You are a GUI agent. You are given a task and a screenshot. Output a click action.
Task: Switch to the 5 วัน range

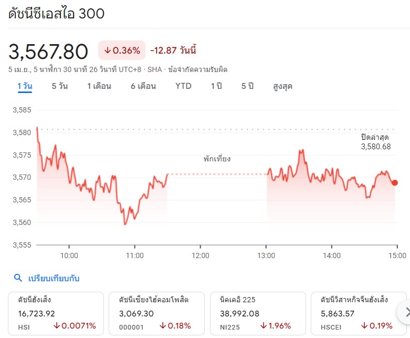pos(60,86)
